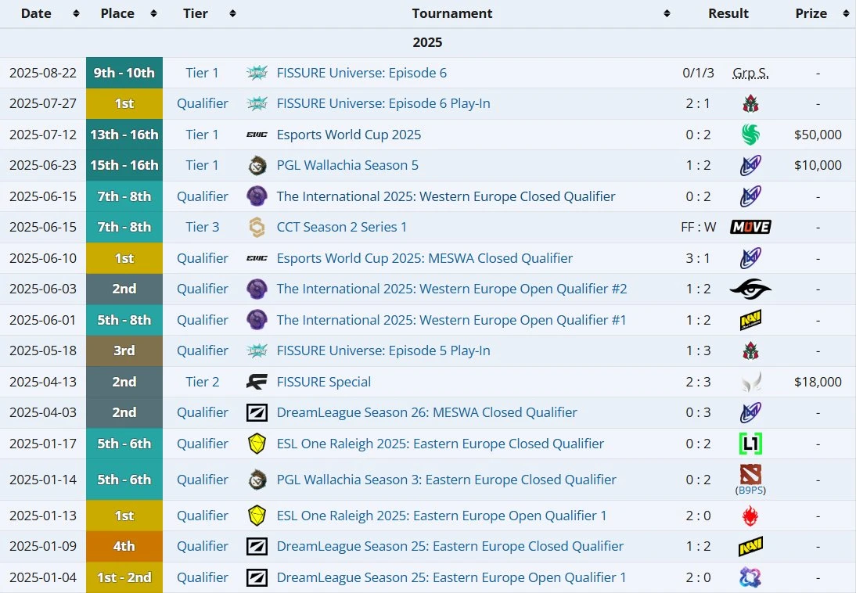Viewport: 856px width, 593px height.
Task: Sort table by Place column arrows
Action: [153, 14]
